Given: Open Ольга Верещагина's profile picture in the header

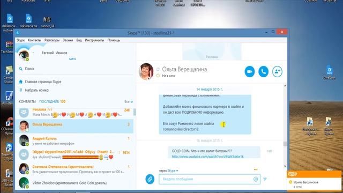Looking at the screenshot, I should coord(146,71).
